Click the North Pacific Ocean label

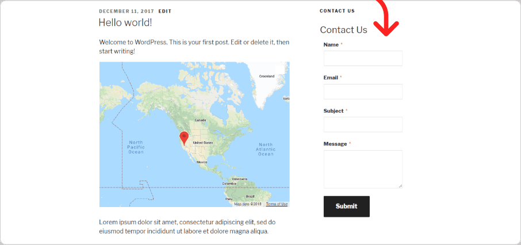point(136,147)
